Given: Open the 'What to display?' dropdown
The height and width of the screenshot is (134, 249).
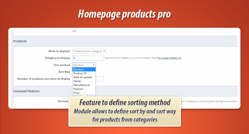Looking at the screenshot, I should tap(89, 51).
